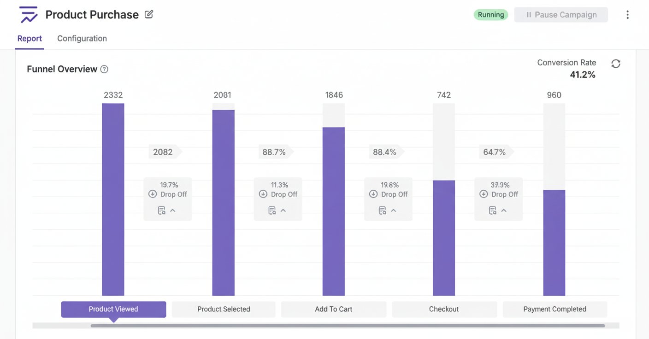Open the three-dot more options menu
The width and height of the screenshot is (649, 339).
click(x=627, y=15)
